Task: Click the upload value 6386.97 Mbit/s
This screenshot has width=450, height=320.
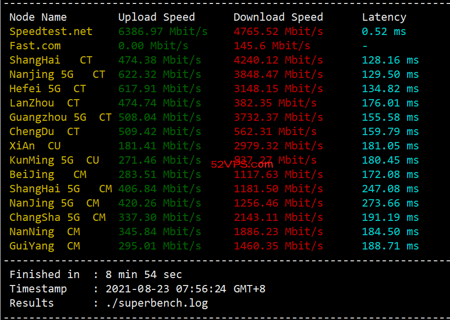Action: click(163, 32)
